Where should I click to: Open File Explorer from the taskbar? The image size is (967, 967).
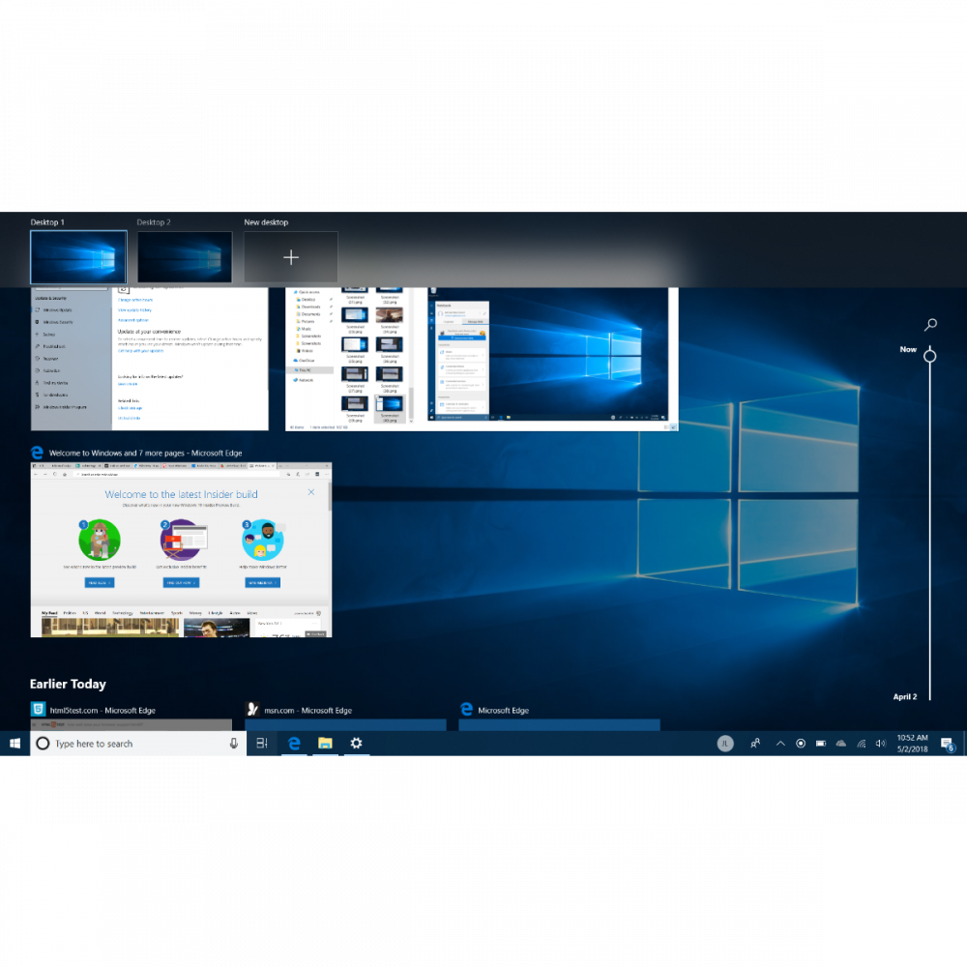click(326, 744)
